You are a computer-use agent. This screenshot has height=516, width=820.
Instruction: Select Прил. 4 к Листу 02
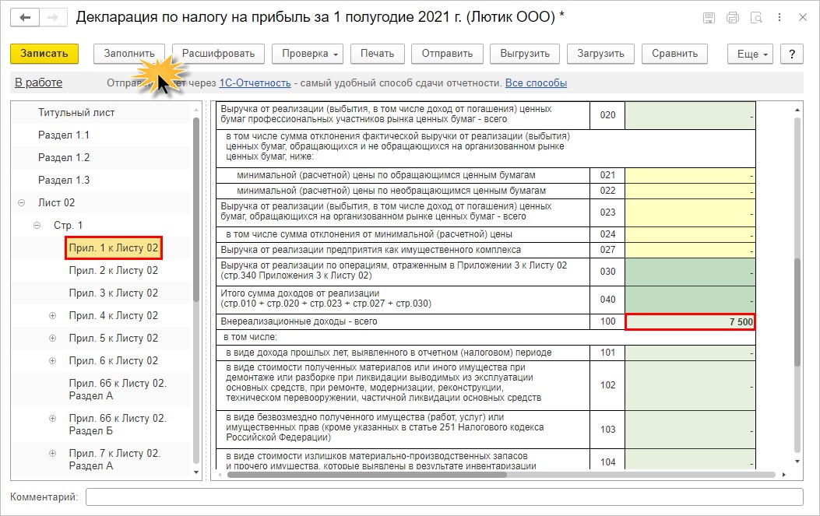coord(114,315)
